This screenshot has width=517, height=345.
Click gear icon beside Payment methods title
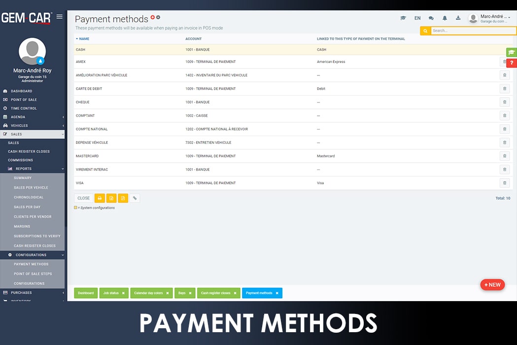click(x=158, y=17)
